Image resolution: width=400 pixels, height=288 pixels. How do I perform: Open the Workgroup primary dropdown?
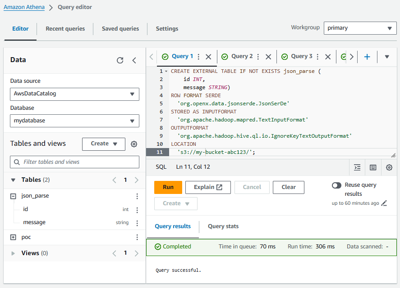(360, 28)
